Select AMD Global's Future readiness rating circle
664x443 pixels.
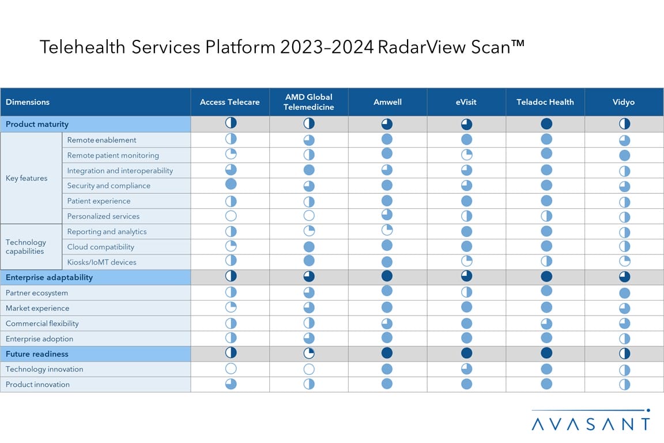coord(309,353)
